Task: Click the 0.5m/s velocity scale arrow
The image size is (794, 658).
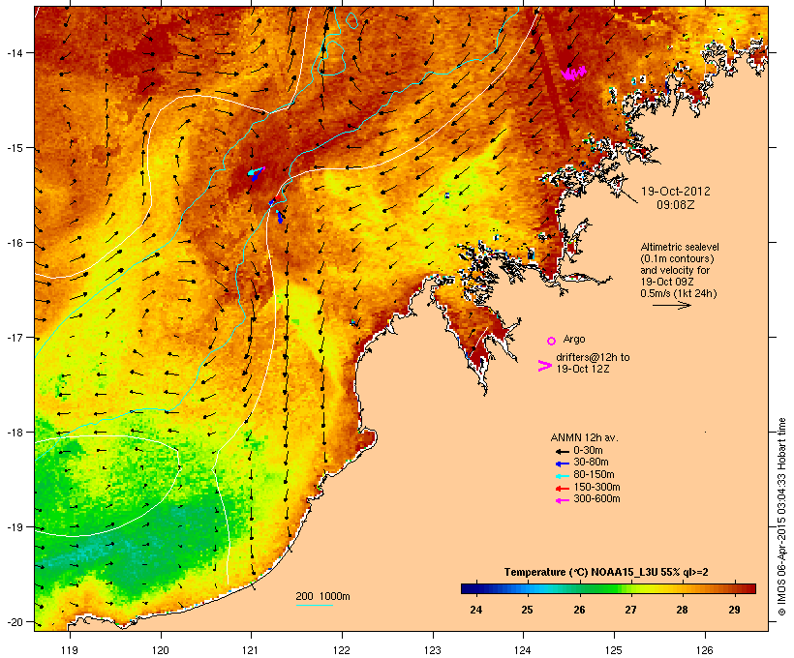Action: coord(672,305)
